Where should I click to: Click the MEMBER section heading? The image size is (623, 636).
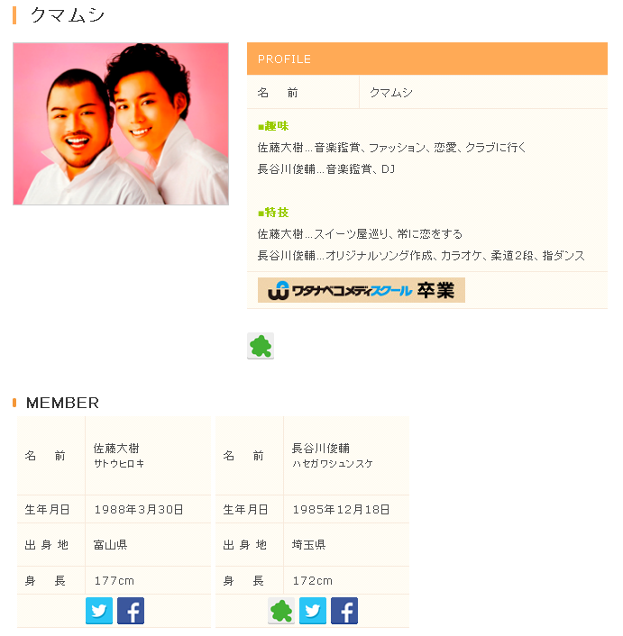[62, 403]
